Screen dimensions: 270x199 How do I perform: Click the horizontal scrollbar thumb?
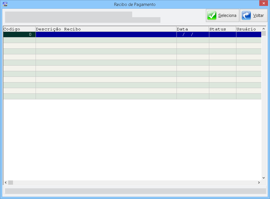coord(10,183)
